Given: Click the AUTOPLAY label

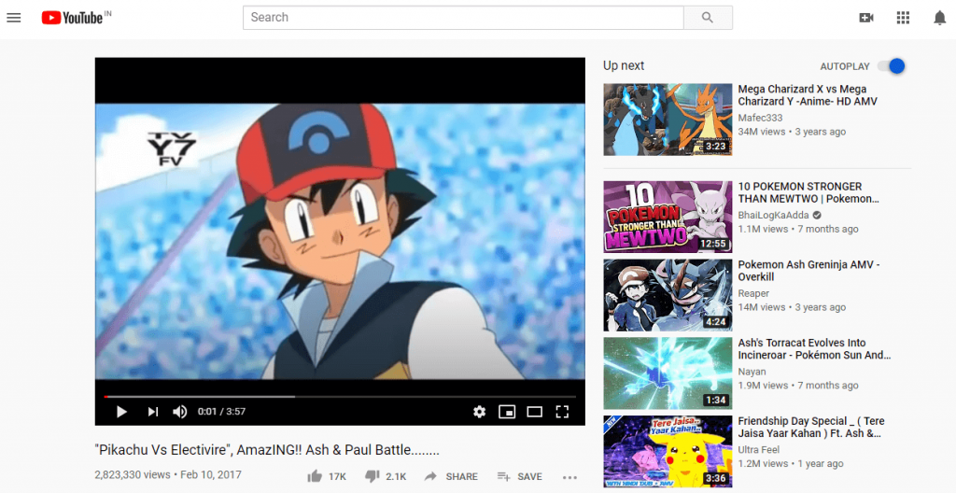Looking at the screenshot, I should 844,66.
